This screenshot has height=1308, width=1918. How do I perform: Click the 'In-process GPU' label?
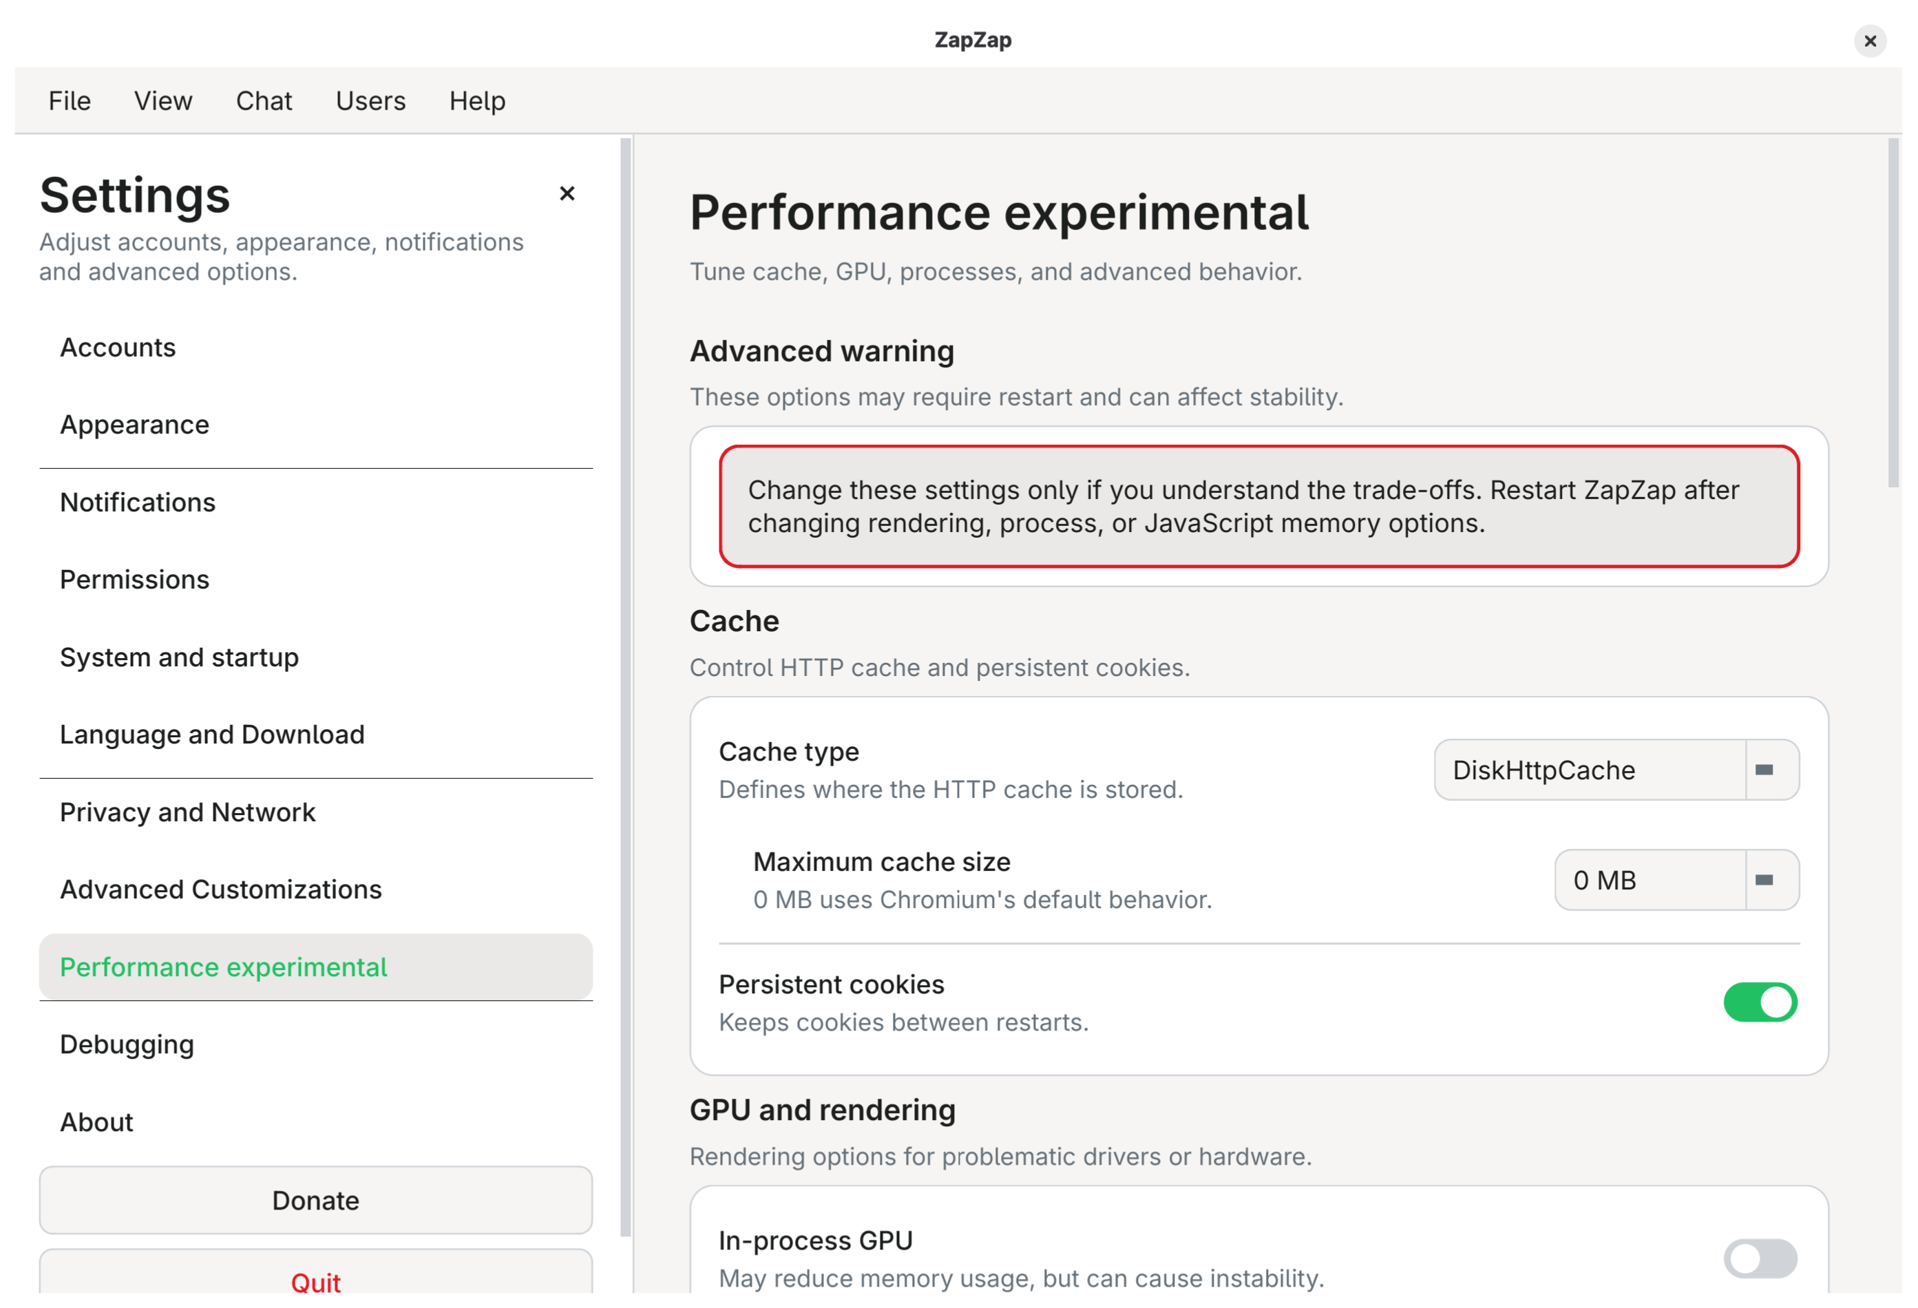[x=816, y=1241]
